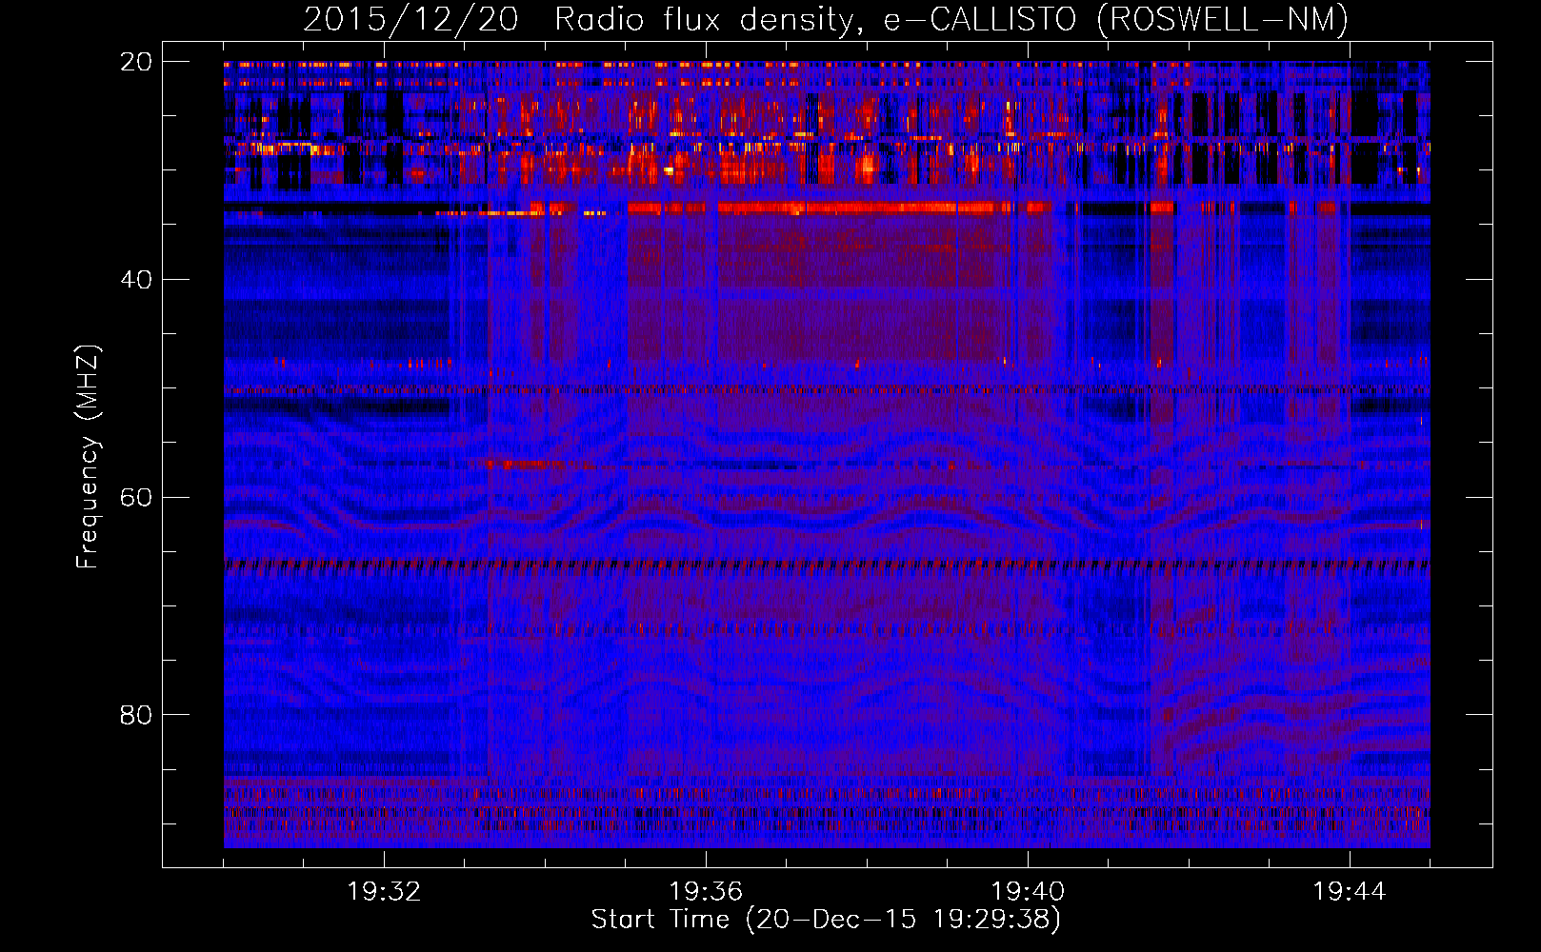Click the Start Time axis caption
This screenshot has width=1541, height=952.
click(826, 920)
